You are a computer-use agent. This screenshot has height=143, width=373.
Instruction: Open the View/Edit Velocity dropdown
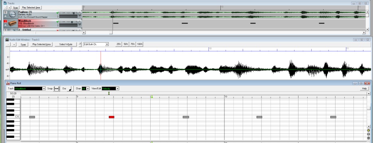pyautogui.click(x=110, y=89)
